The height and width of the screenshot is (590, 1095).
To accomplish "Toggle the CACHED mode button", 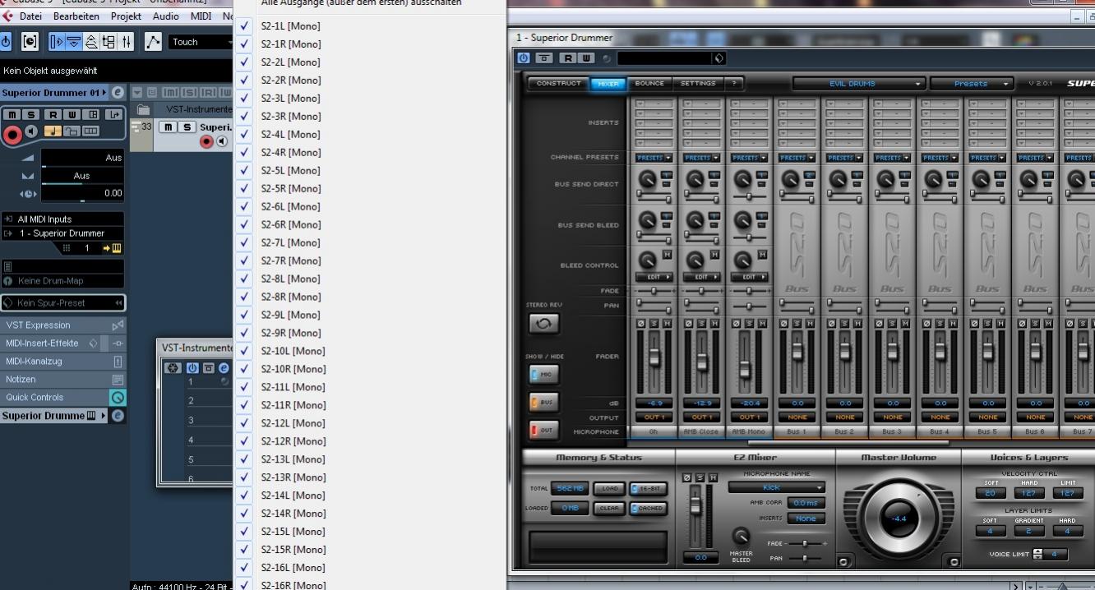I will 649,509.
